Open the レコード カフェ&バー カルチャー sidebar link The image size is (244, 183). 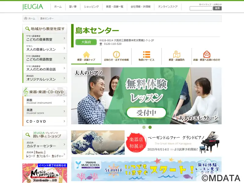[x=45, y=154]
